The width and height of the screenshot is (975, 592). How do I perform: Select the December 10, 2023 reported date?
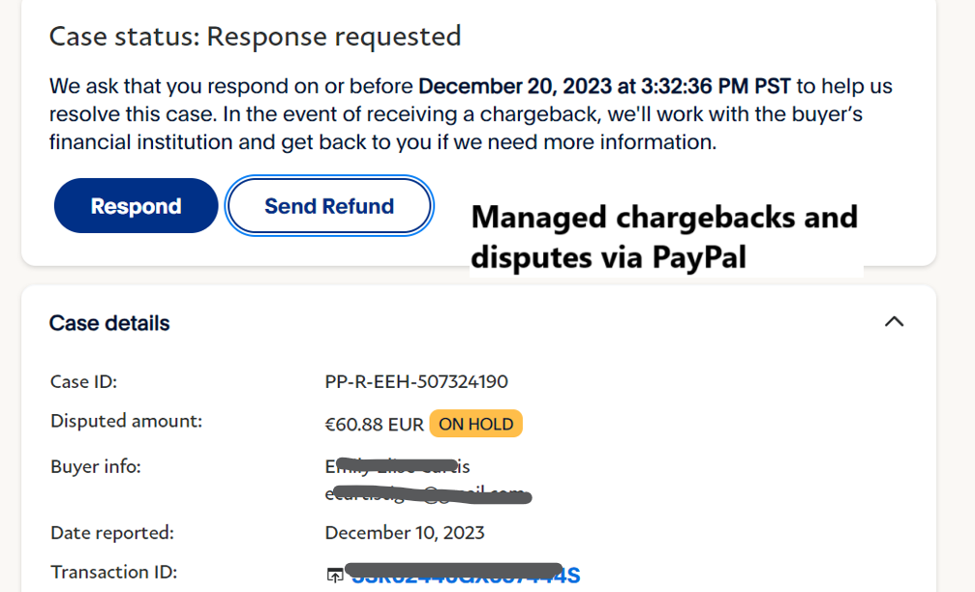(x=405, y=533)
